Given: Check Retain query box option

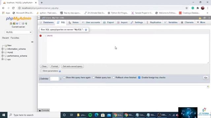Looking at the screenshot, I should tap(93, 78).
